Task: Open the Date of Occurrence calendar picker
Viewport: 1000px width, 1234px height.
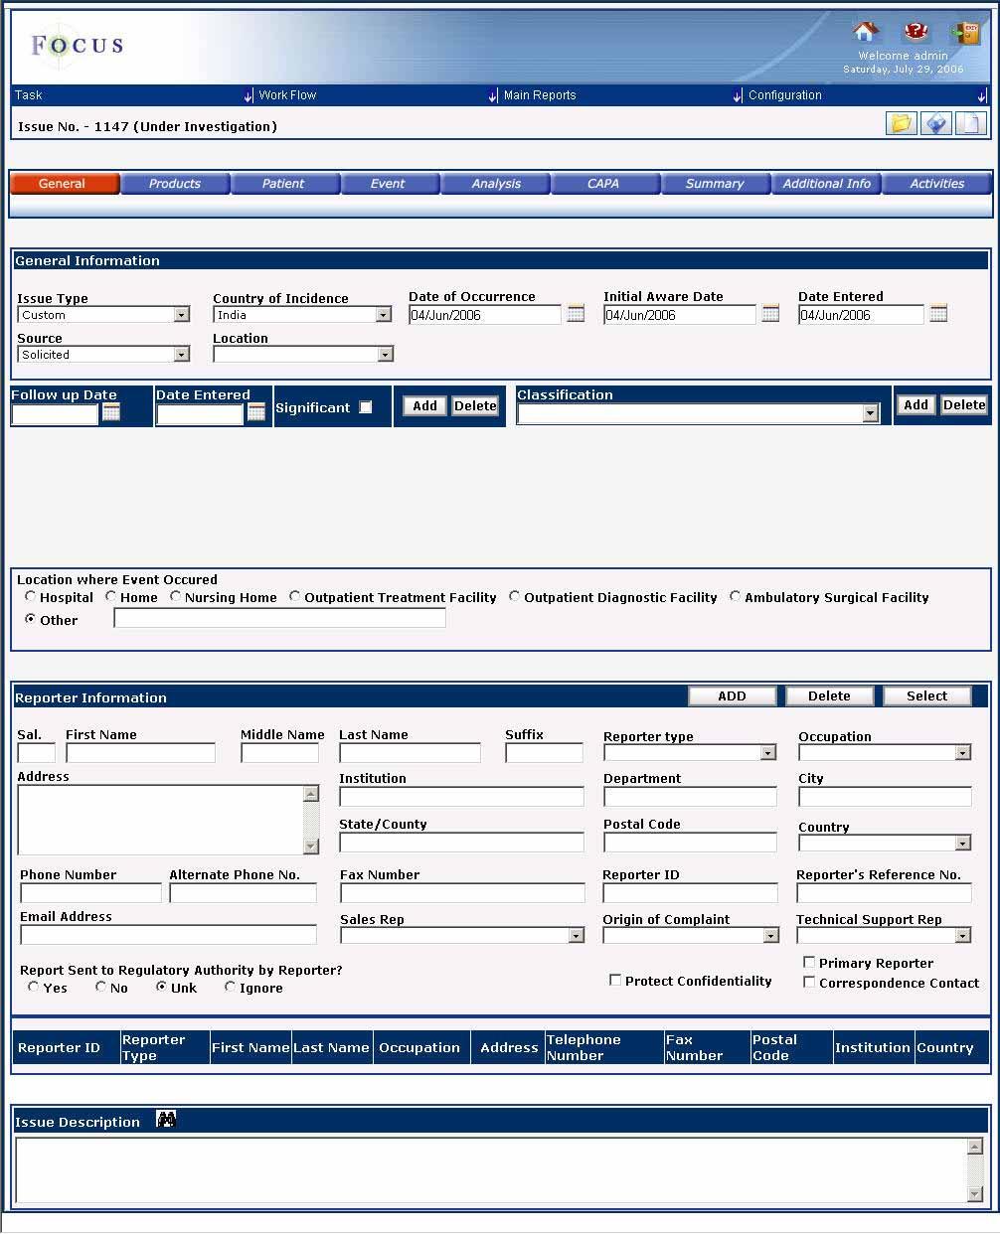Action: [x=576, y=314]
